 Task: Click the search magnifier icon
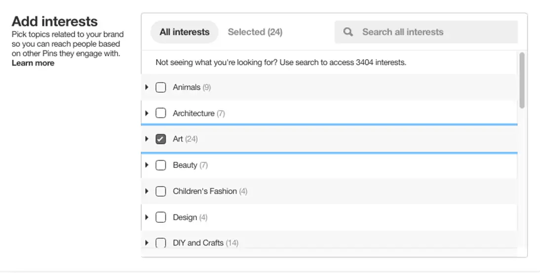point(348,32)
